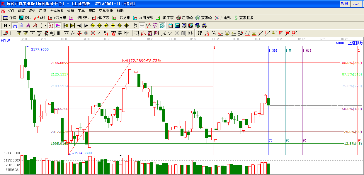The width and height of the screenshot is (364, 175).
Task: Select the hand pan tool
Action: click(135, 26)
